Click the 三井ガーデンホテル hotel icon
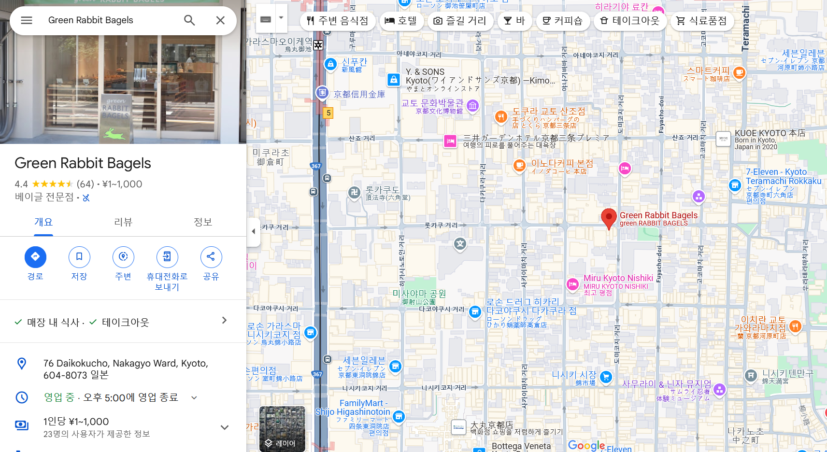 tap(450, 141)
